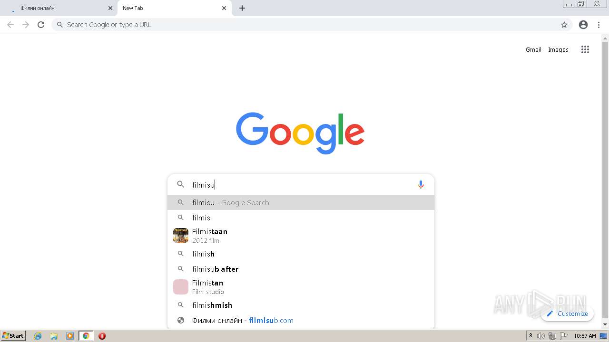Open the network tray icon
Image resolution: width=609 pixels, height=342 pixels.
click(552, 336)
